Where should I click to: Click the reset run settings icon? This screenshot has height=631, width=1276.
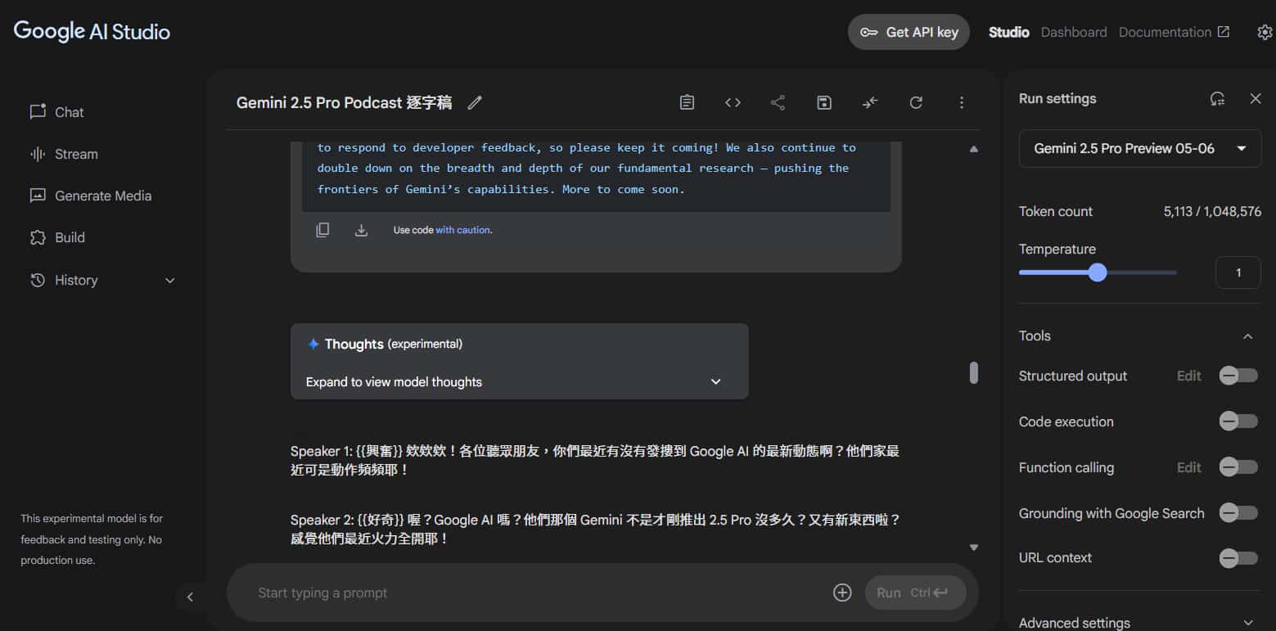pos(1218,99)
